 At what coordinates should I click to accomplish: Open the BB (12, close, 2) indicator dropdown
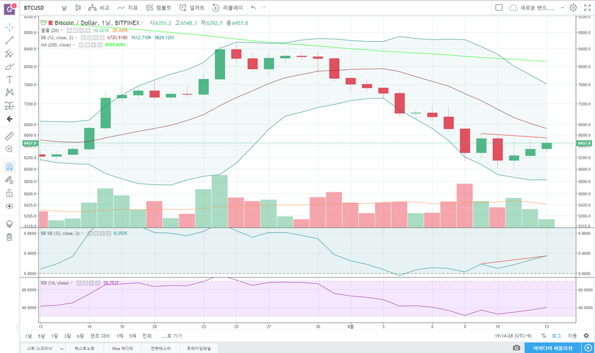(76, 37)
